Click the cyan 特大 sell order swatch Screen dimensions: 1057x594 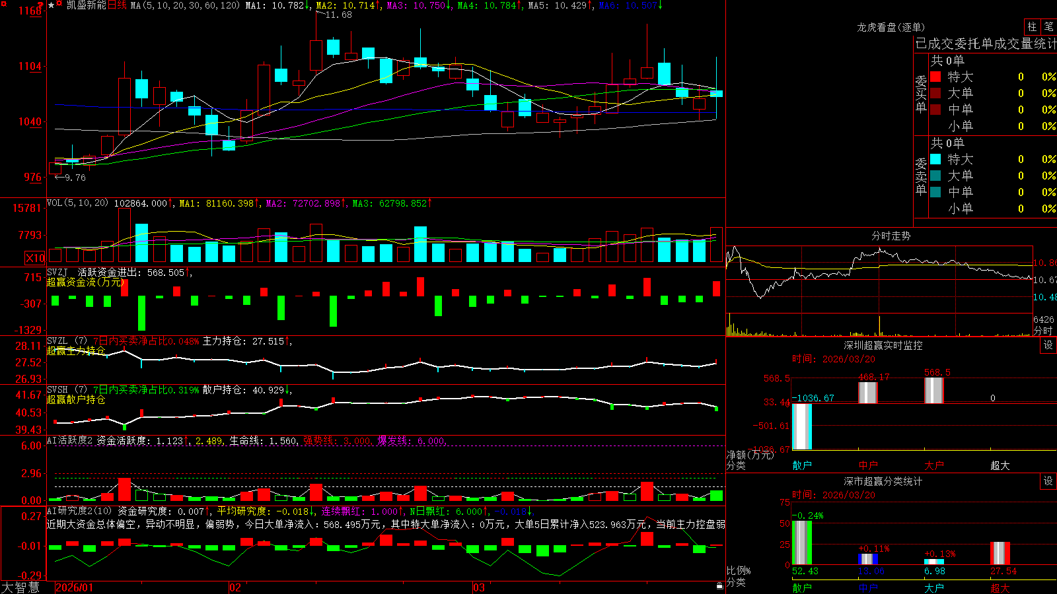click(935, 159)
